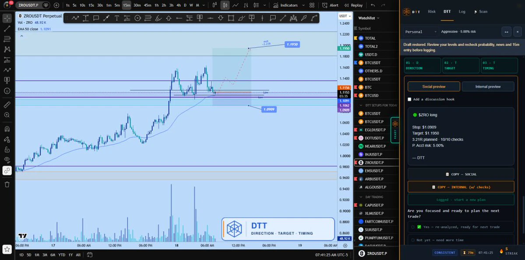
Task: Select the crosshair cursor tool
Action: click(x=7, y=18)
